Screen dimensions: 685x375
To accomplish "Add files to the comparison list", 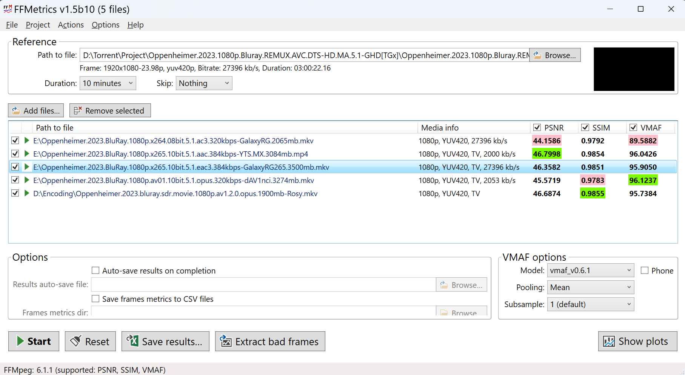I will (36, 111).
